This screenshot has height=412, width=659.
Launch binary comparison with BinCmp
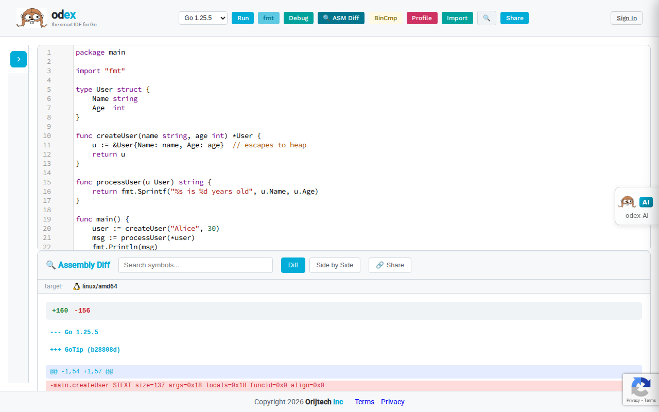coord(386,18)
